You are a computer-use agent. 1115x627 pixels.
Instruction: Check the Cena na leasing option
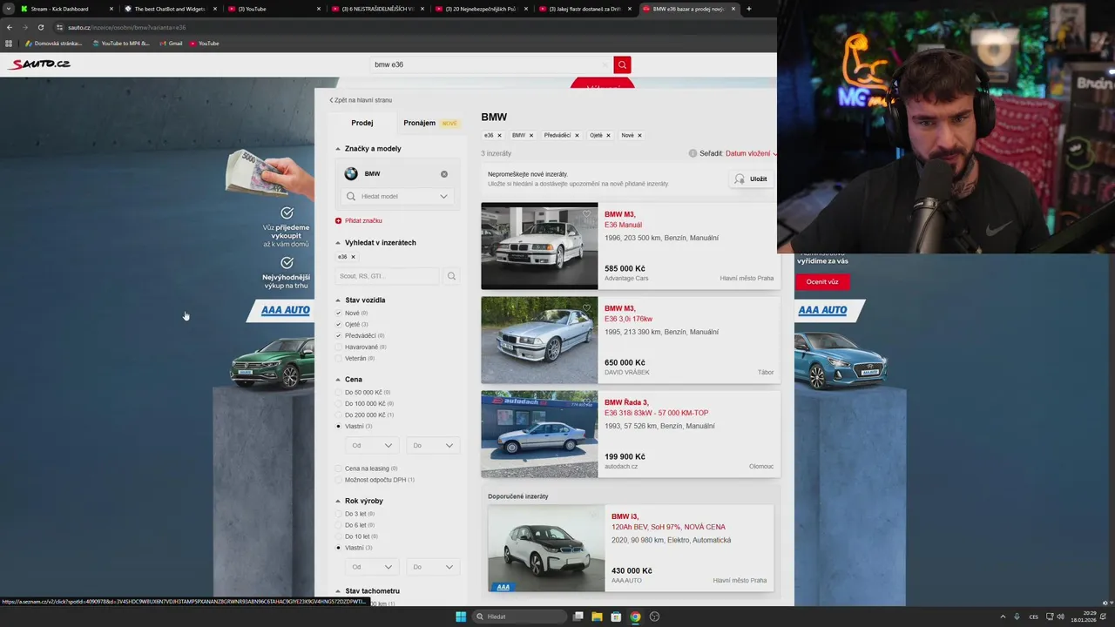[339, 469]
